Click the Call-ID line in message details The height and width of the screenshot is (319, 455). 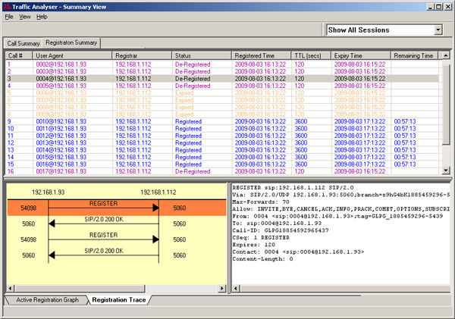click(x=281, y=230)
